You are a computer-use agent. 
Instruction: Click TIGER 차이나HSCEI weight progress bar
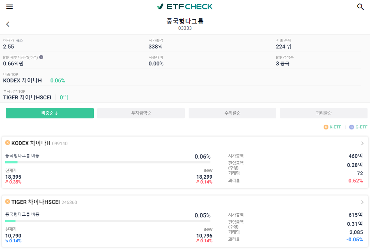(108, 221)
